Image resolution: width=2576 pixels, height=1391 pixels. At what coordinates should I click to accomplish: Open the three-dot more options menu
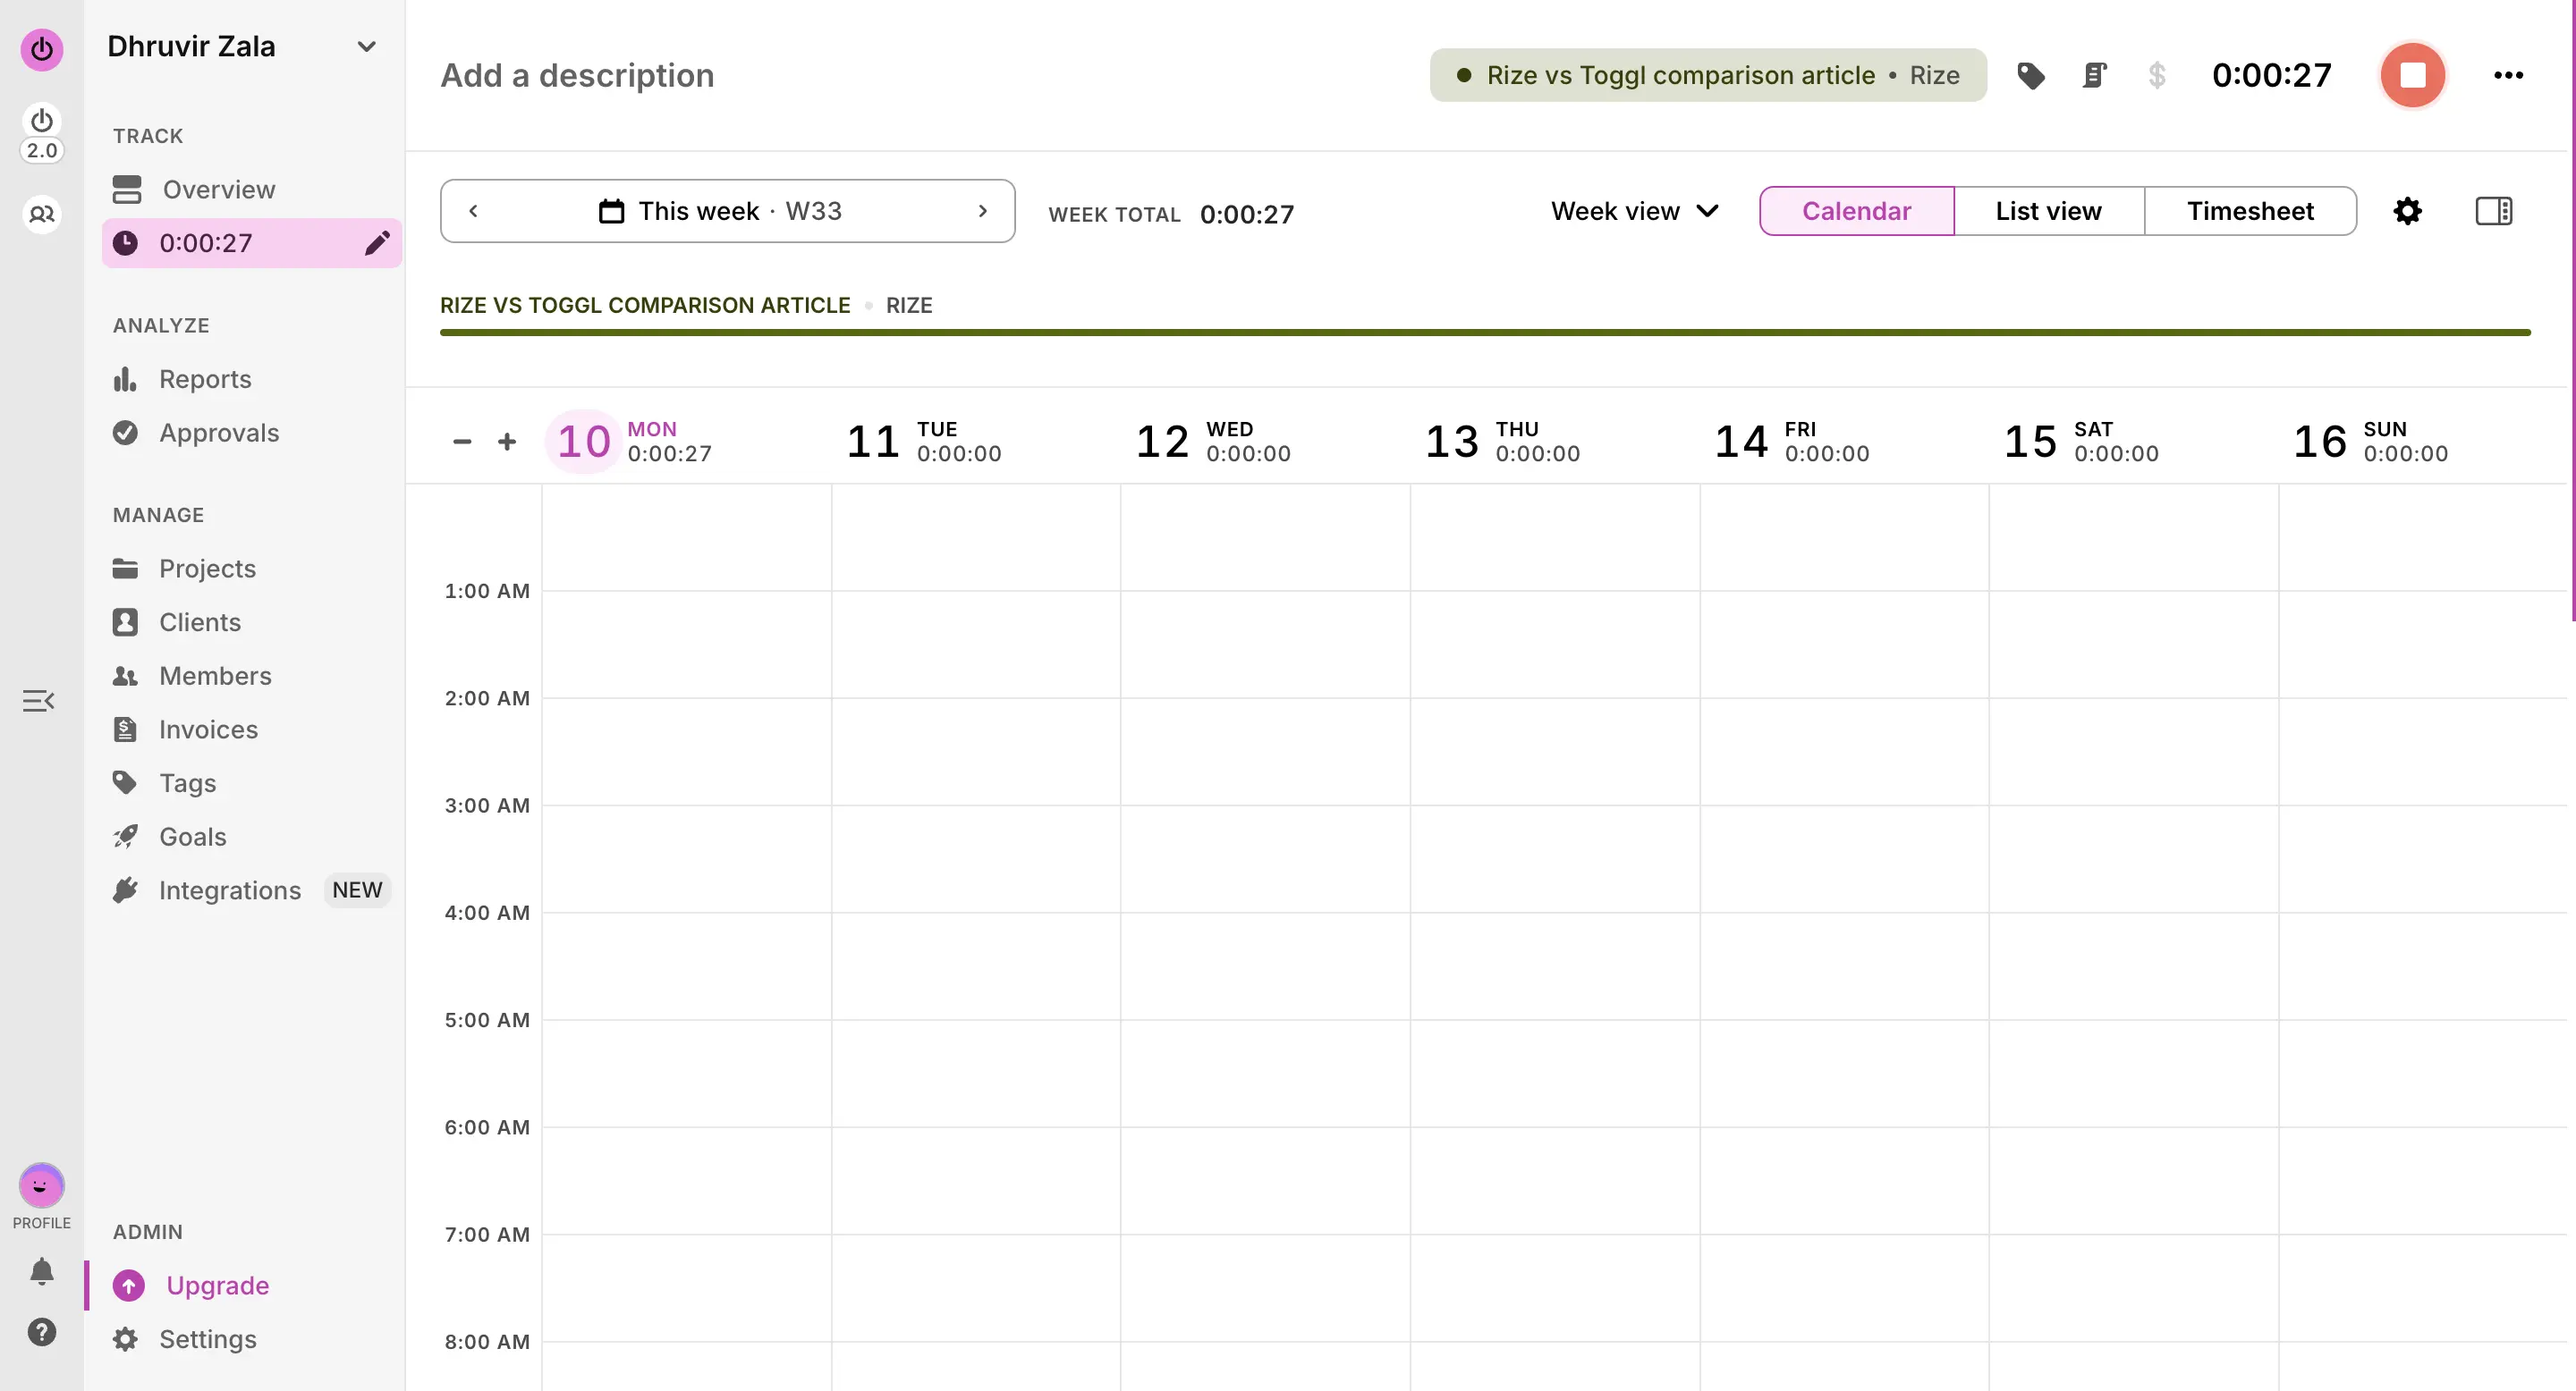click(x=2508, y=75)
